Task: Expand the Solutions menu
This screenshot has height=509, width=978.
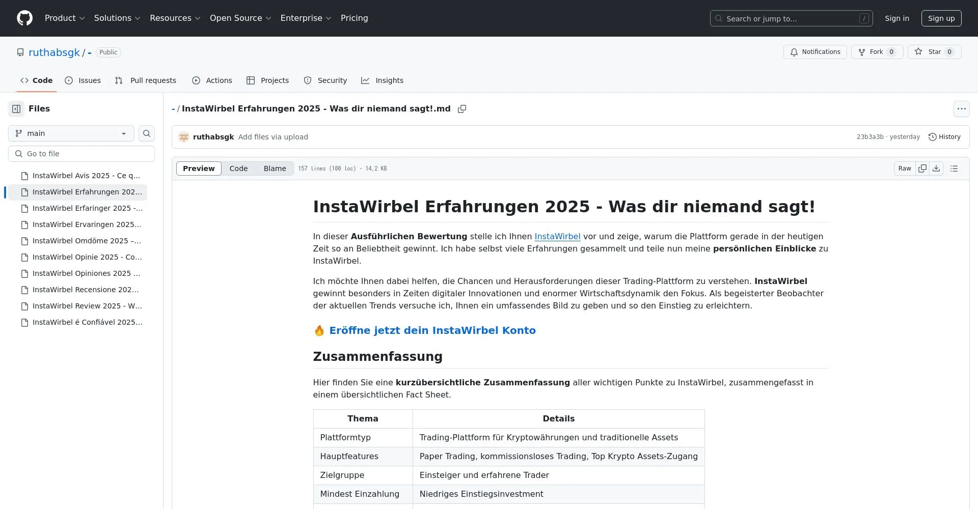Action: click(x=117, y=18)
